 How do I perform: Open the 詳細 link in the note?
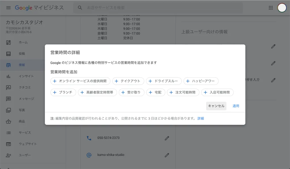pyautogui.click(x=201, y=119)
